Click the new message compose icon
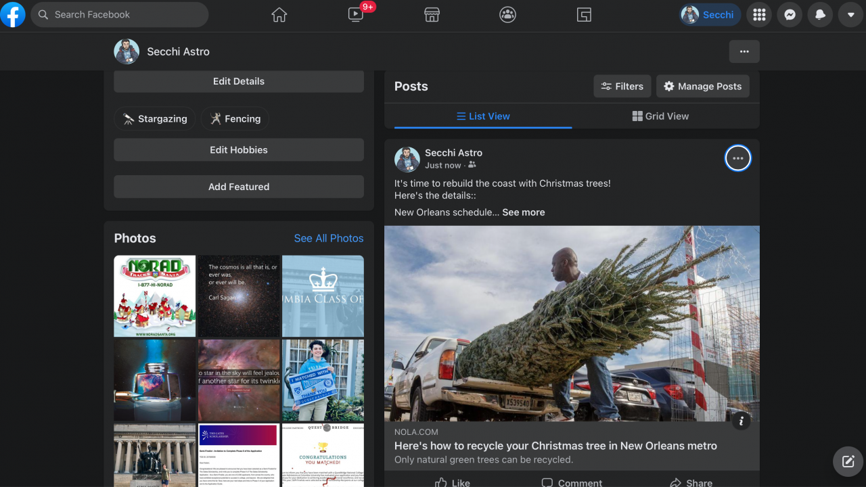Screen dimensions: 866x487 848,462
